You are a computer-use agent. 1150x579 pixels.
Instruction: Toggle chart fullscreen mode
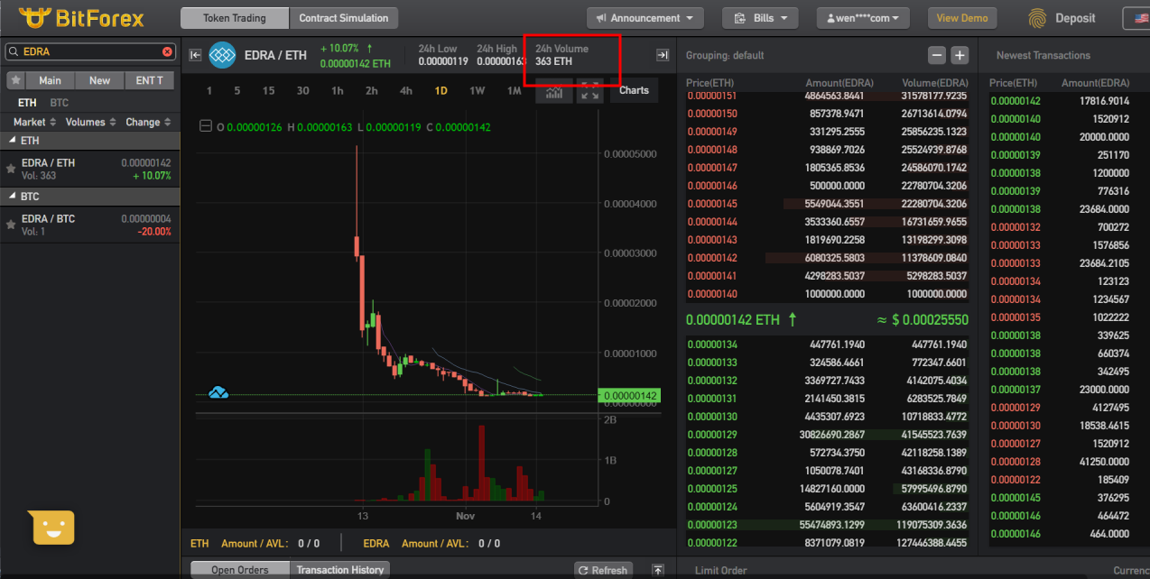click(590, 90)
